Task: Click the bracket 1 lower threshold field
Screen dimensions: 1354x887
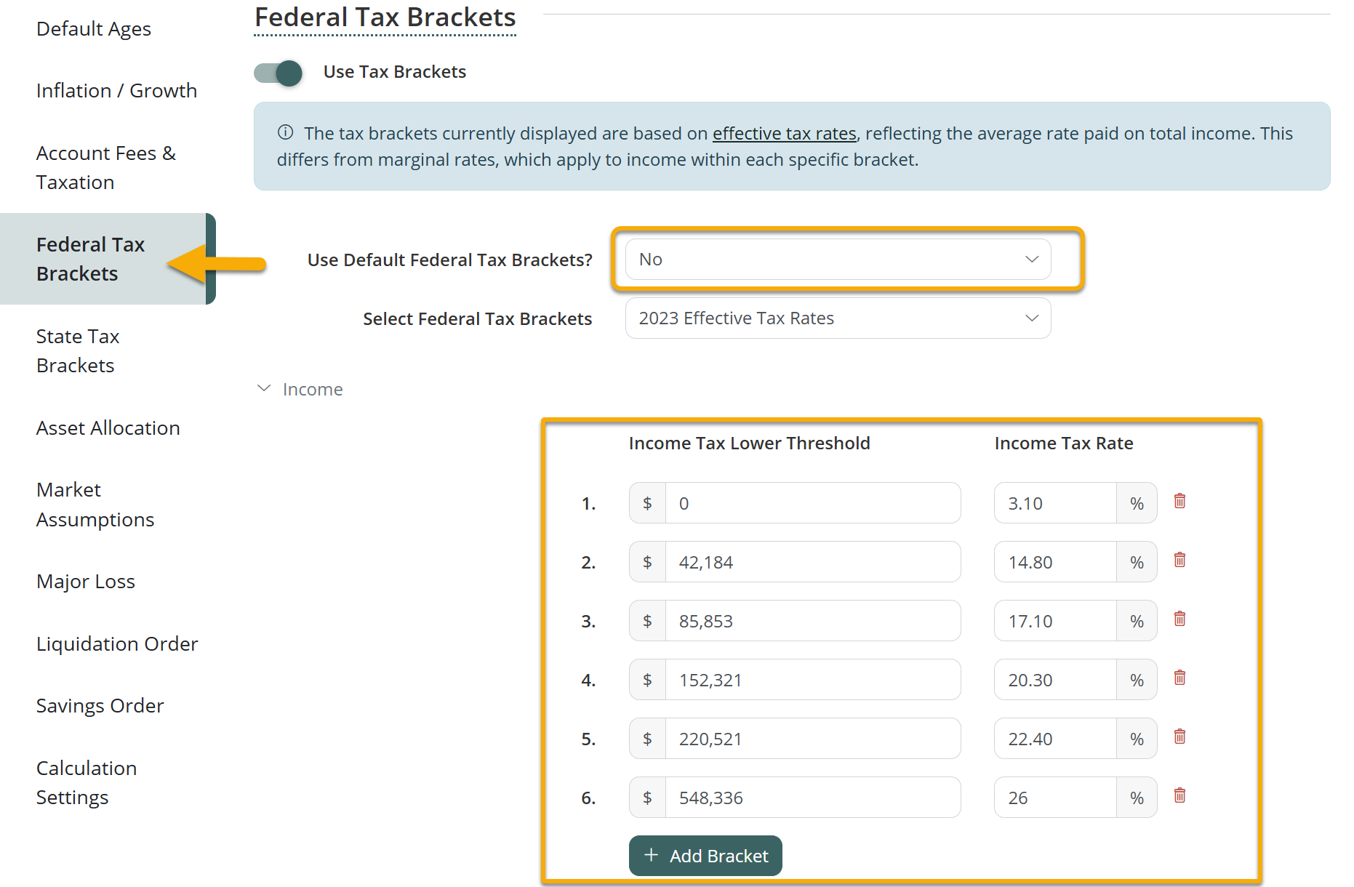Action: (812, 503)
